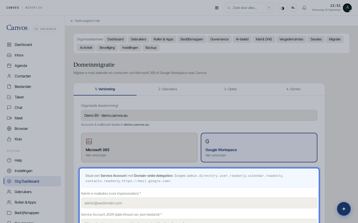Select the 1. Verbinding step tab
The image size is (358, 223).
click(105, 89)
